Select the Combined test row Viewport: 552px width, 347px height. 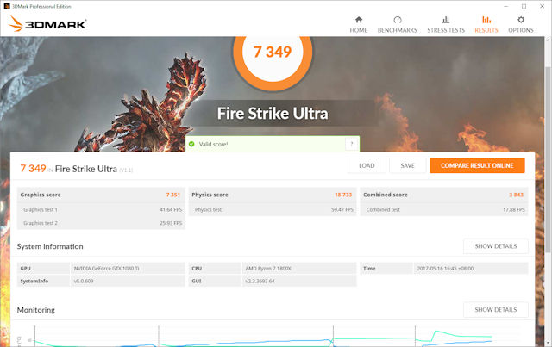(x=444, y=209)
